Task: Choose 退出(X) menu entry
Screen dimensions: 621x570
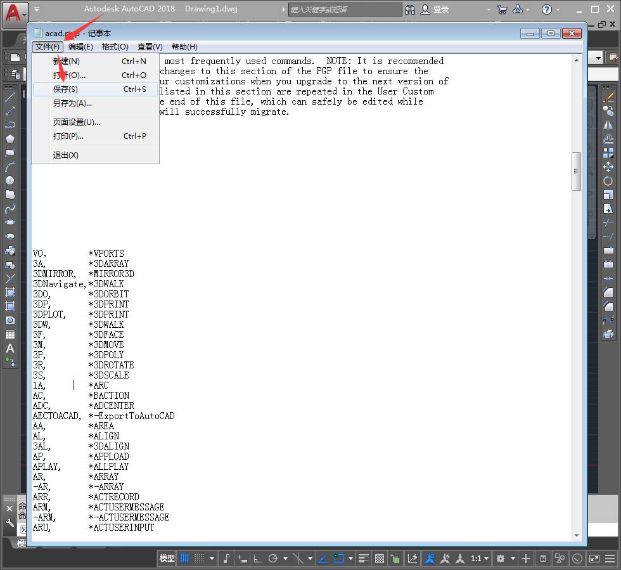Action: (x=96, y=155)
